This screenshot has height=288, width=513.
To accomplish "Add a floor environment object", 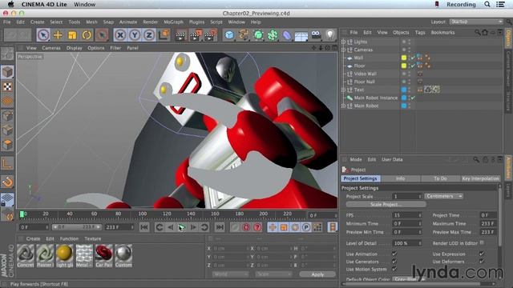I will tap(301, 35).
